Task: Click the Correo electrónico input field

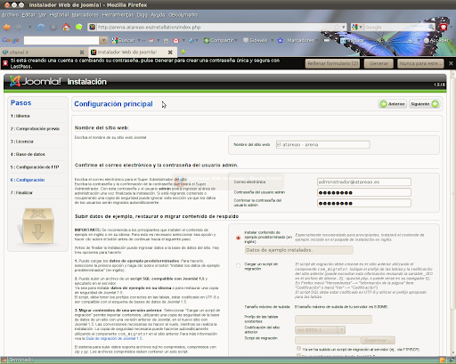Action: click(364, 182)
